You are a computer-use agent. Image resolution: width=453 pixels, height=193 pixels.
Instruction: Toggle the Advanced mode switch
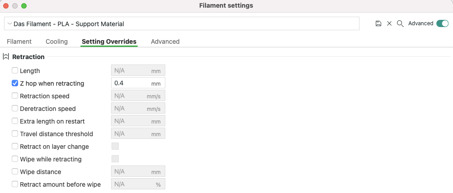(x=442, y=23)
